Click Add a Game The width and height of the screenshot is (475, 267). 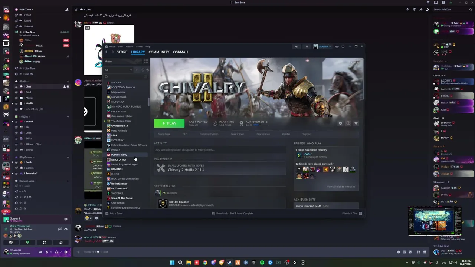pyautogui.click(x=114, y=213)
